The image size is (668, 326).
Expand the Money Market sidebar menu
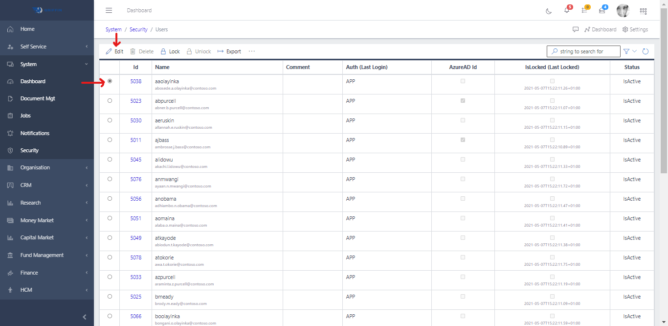pyautogui.click(x=47, y=220)
